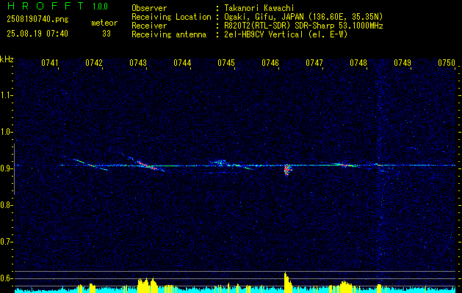Click the 0750 time marker

coord(447,63)
